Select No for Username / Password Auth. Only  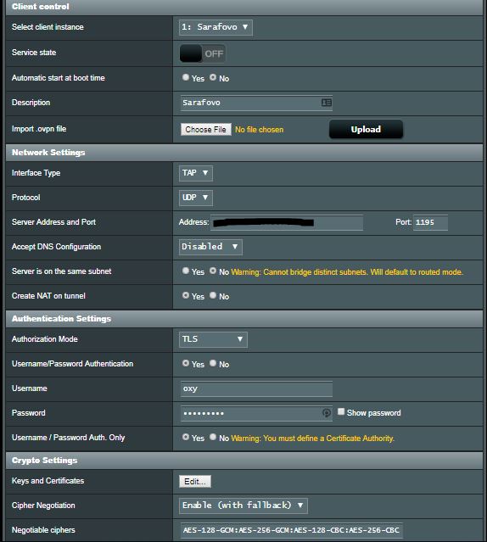(213, 438)
